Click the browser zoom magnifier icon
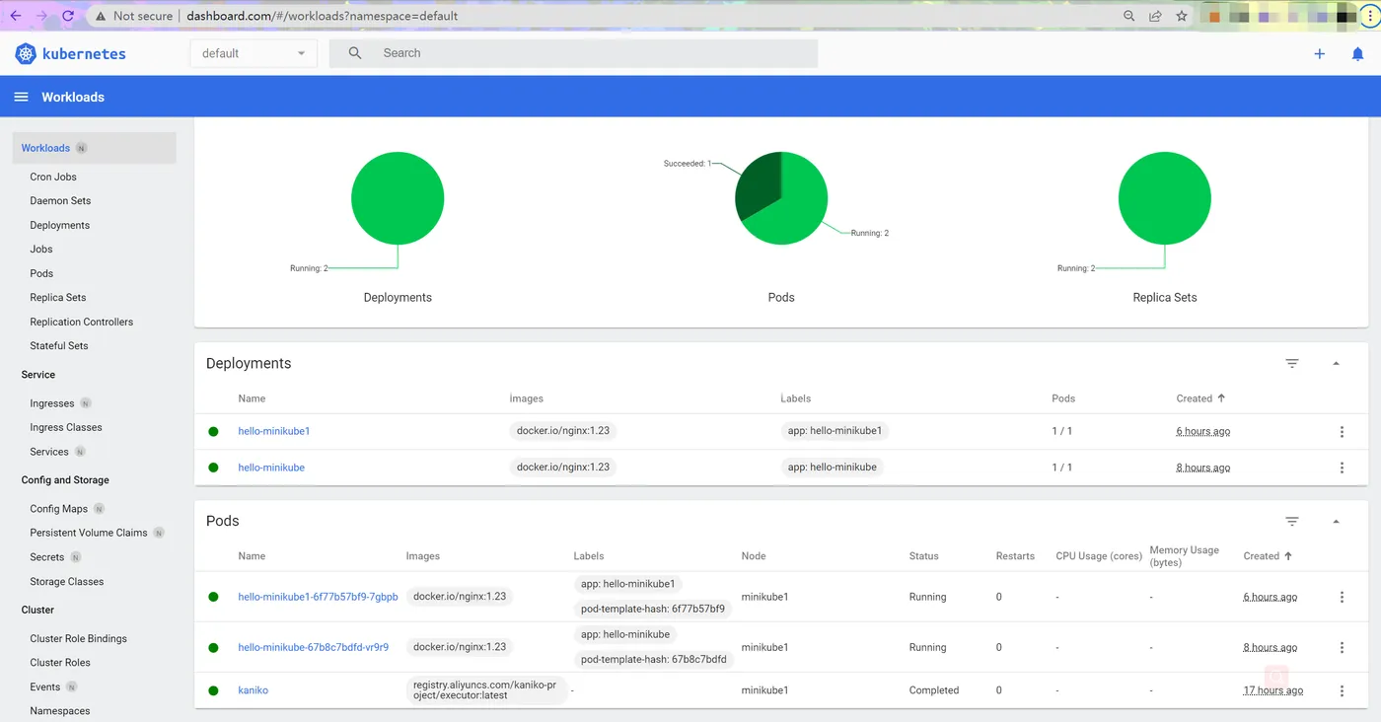Image resolution: width=1381 pixels, height=722 pixels. 1129,16
